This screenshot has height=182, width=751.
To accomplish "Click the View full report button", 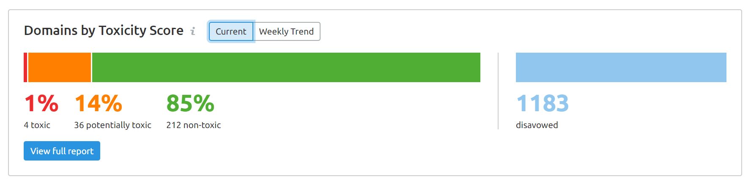I will point(62,151).
